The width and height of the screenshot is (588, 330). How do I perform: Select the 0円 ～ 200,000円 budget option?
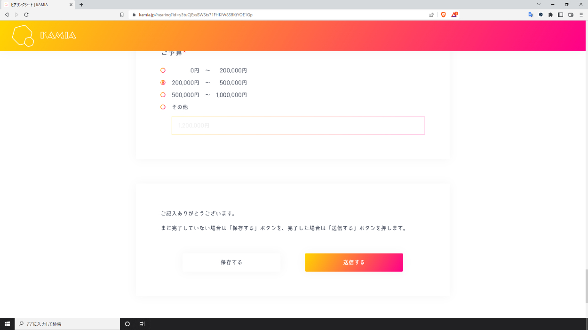tap(163, 70)
